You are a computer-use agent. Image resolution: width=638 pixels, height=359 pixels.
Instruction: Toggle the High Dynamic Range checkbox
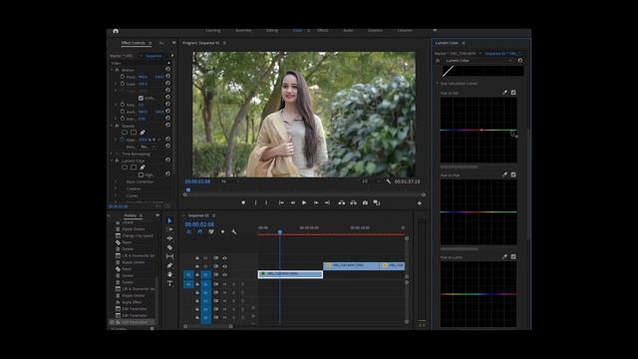[141, 175]
